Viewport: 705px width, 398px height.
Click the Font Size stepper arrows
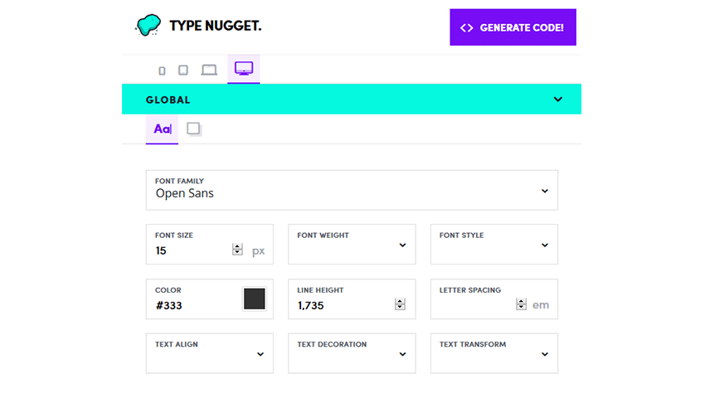237,250
